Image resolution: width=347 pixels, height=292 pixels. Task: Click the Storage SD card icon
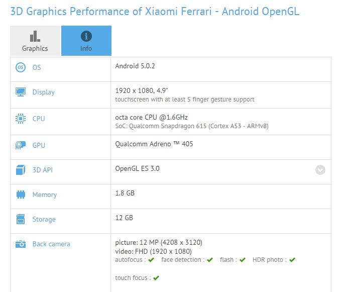click(x=21, y=219)
